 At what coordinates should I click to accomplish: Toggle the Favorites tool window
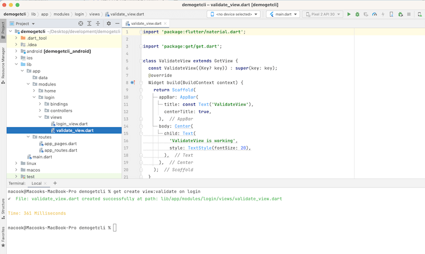pos(3,237)
